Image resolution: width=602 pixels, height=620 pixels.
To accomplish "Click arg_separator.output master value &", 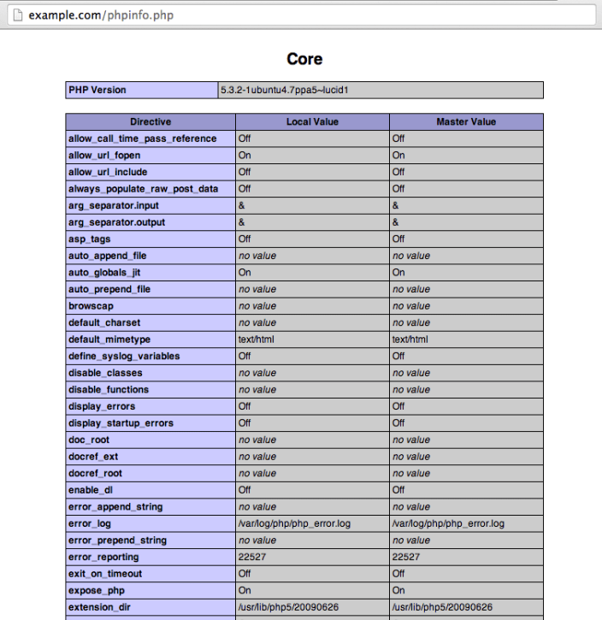I will (x=395, y=222).
